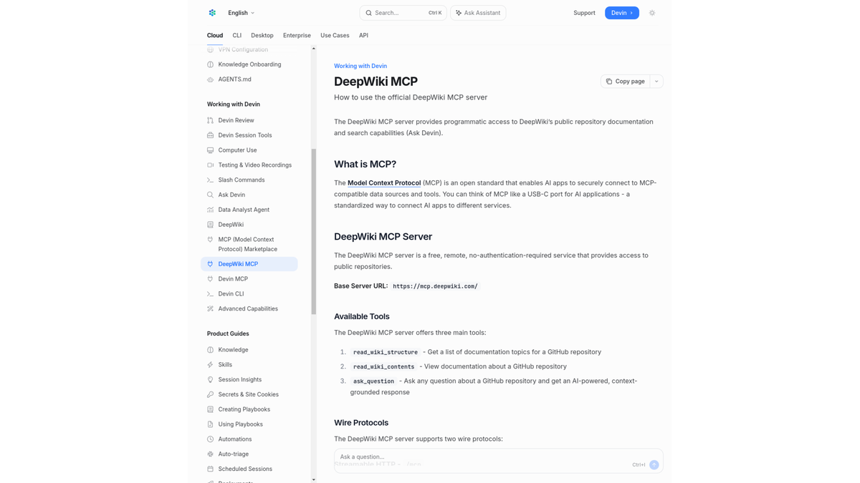The width and height of the screenshot is (860, 483).
Task: Switch to the Enterprise tab
Action: click(x=297, y=35)
